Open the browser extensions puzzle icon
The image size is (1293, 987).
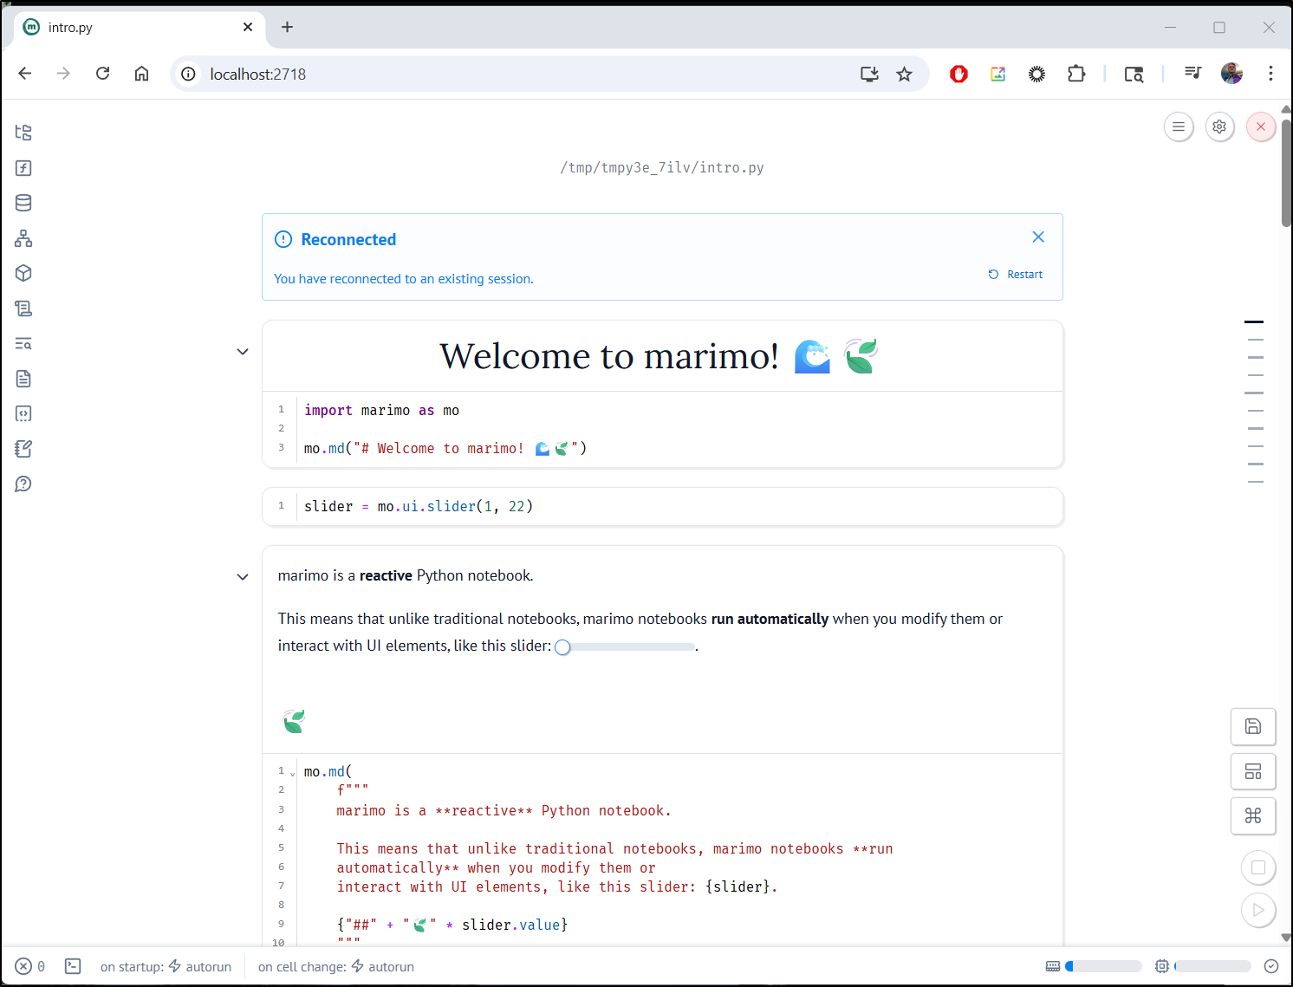(x=1076, y=74)
